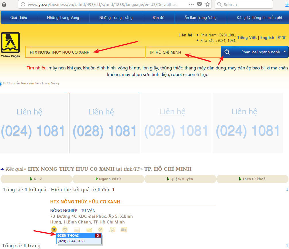The image size is (289, 249).
Task: Click search suggestion thùng thiếc
Action: click(x=172, y=68)
